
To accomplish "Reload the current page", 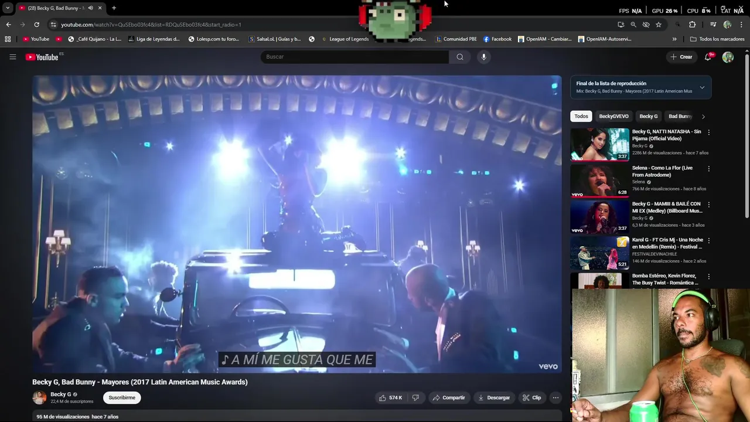I will click(x=36, y=25).
